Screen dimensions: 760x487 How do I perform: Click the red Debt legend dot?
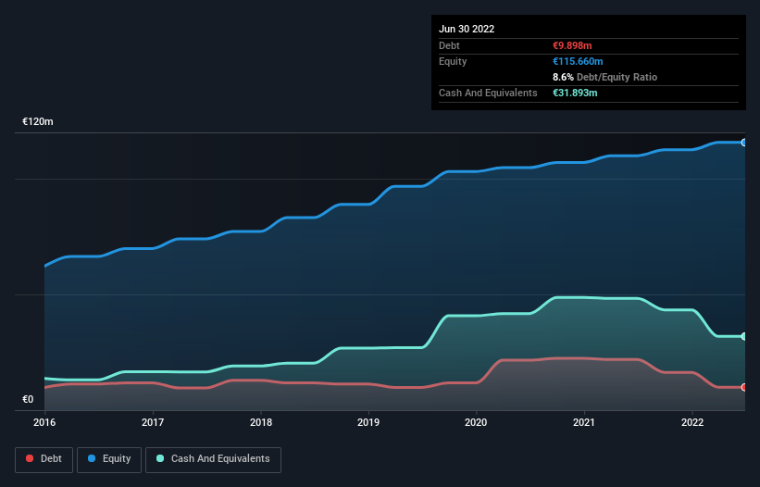[x=30, y=458]
